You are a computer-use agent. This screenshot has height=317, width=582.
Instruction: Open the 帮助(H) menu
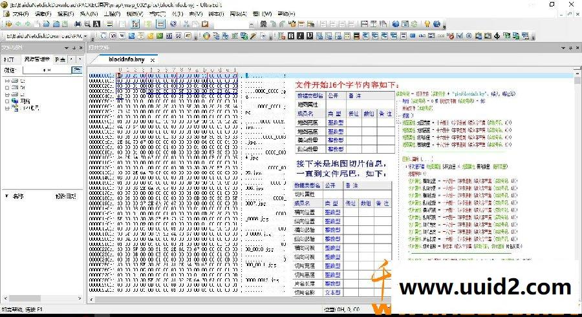coord(286,14)
